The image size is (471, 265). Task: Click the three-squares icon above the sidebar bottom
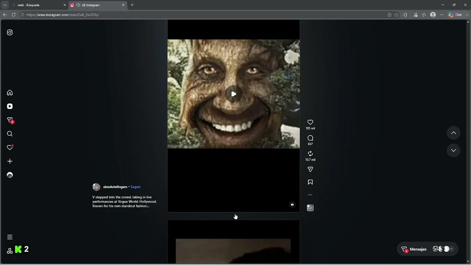point(10,251)
